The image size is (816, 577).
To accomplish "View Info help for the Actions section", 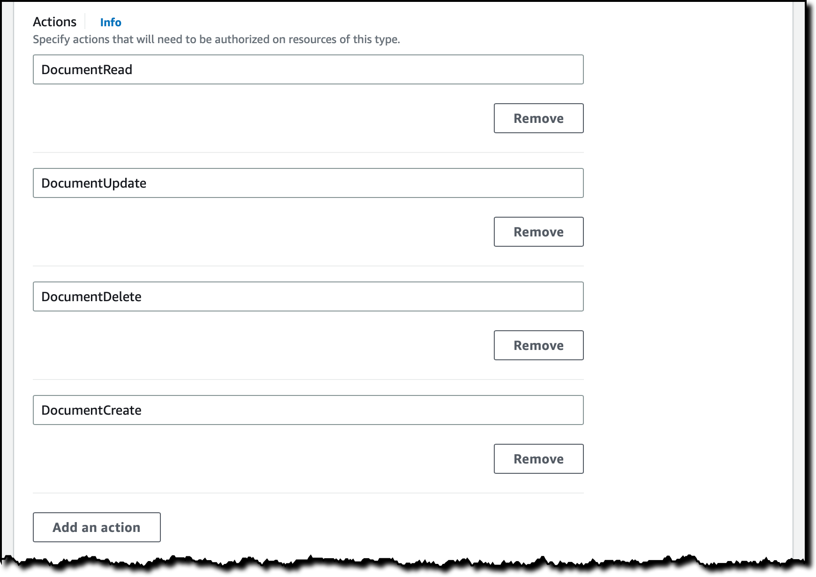I will (x=111, y=23).
